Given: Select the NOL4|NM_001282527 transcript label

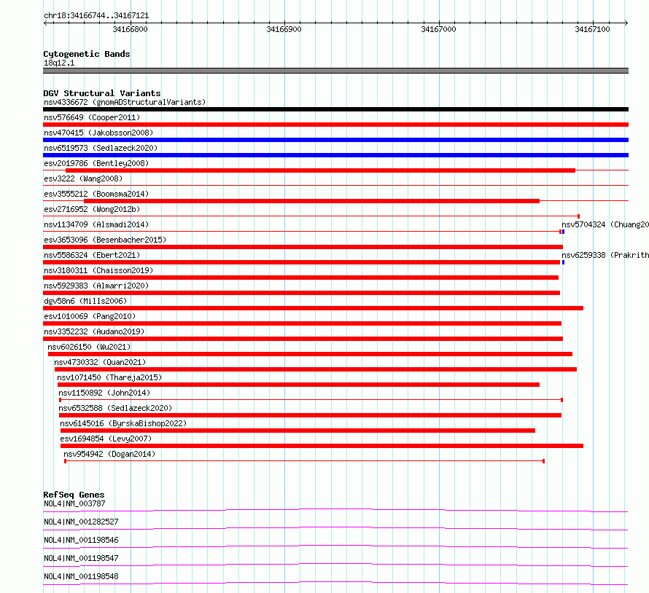Looking at the screenshot, I should [81, 522].
